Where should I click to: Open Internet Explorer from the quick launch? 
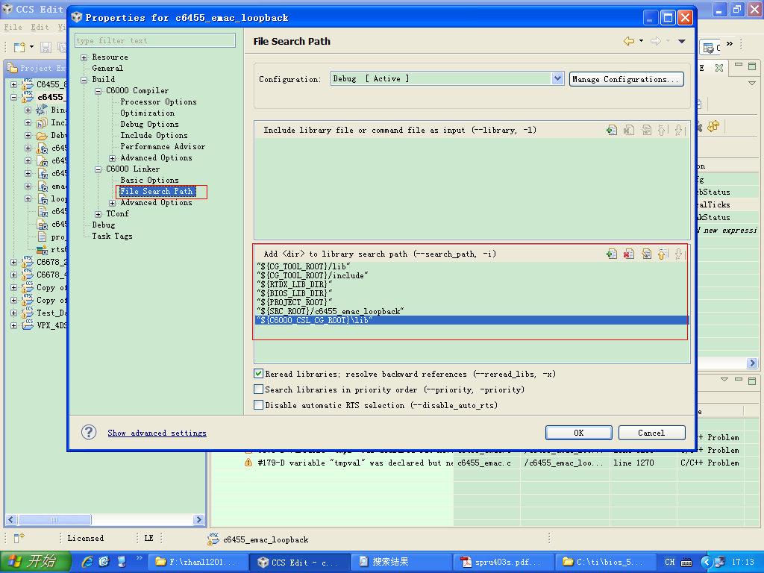pyautogui.click(x=88, y=561)
